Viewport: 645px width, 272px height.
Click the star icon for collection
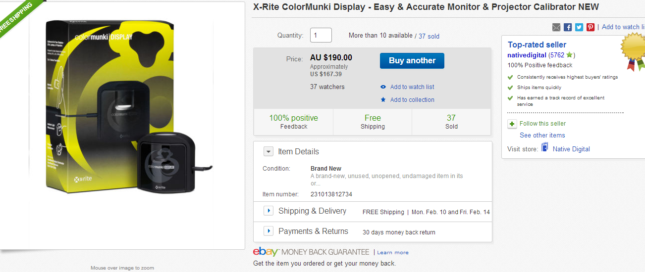(383, 100)
